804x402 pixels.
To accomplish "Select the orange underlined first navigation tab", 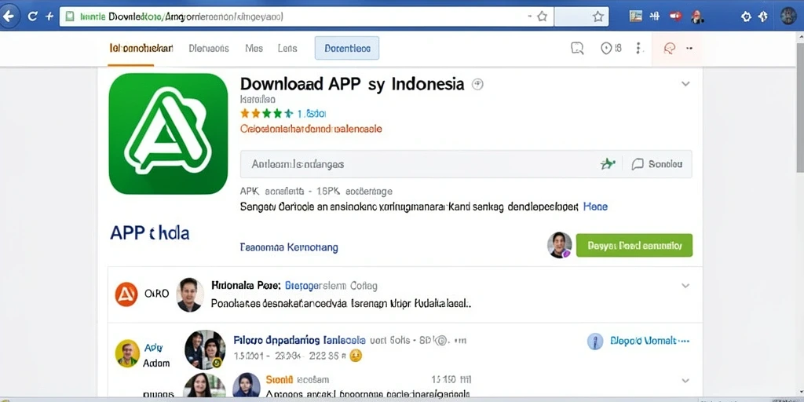I will coord(141,48).
